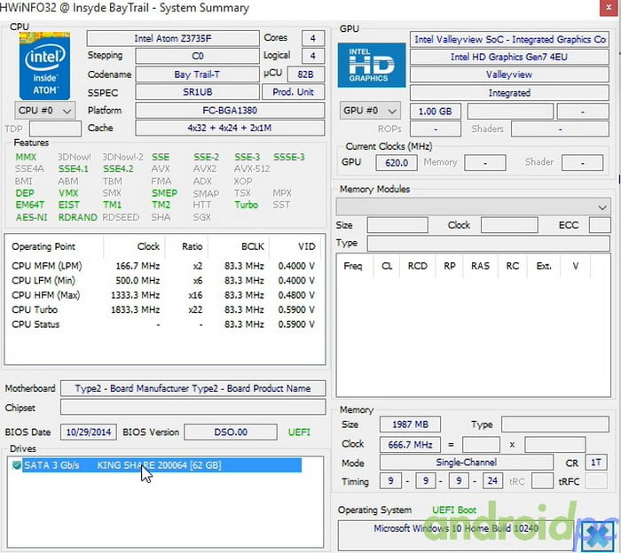This screenshot has width=621, height=553.
Task: Click the UEFI Boot label
Action: point(454,510)
